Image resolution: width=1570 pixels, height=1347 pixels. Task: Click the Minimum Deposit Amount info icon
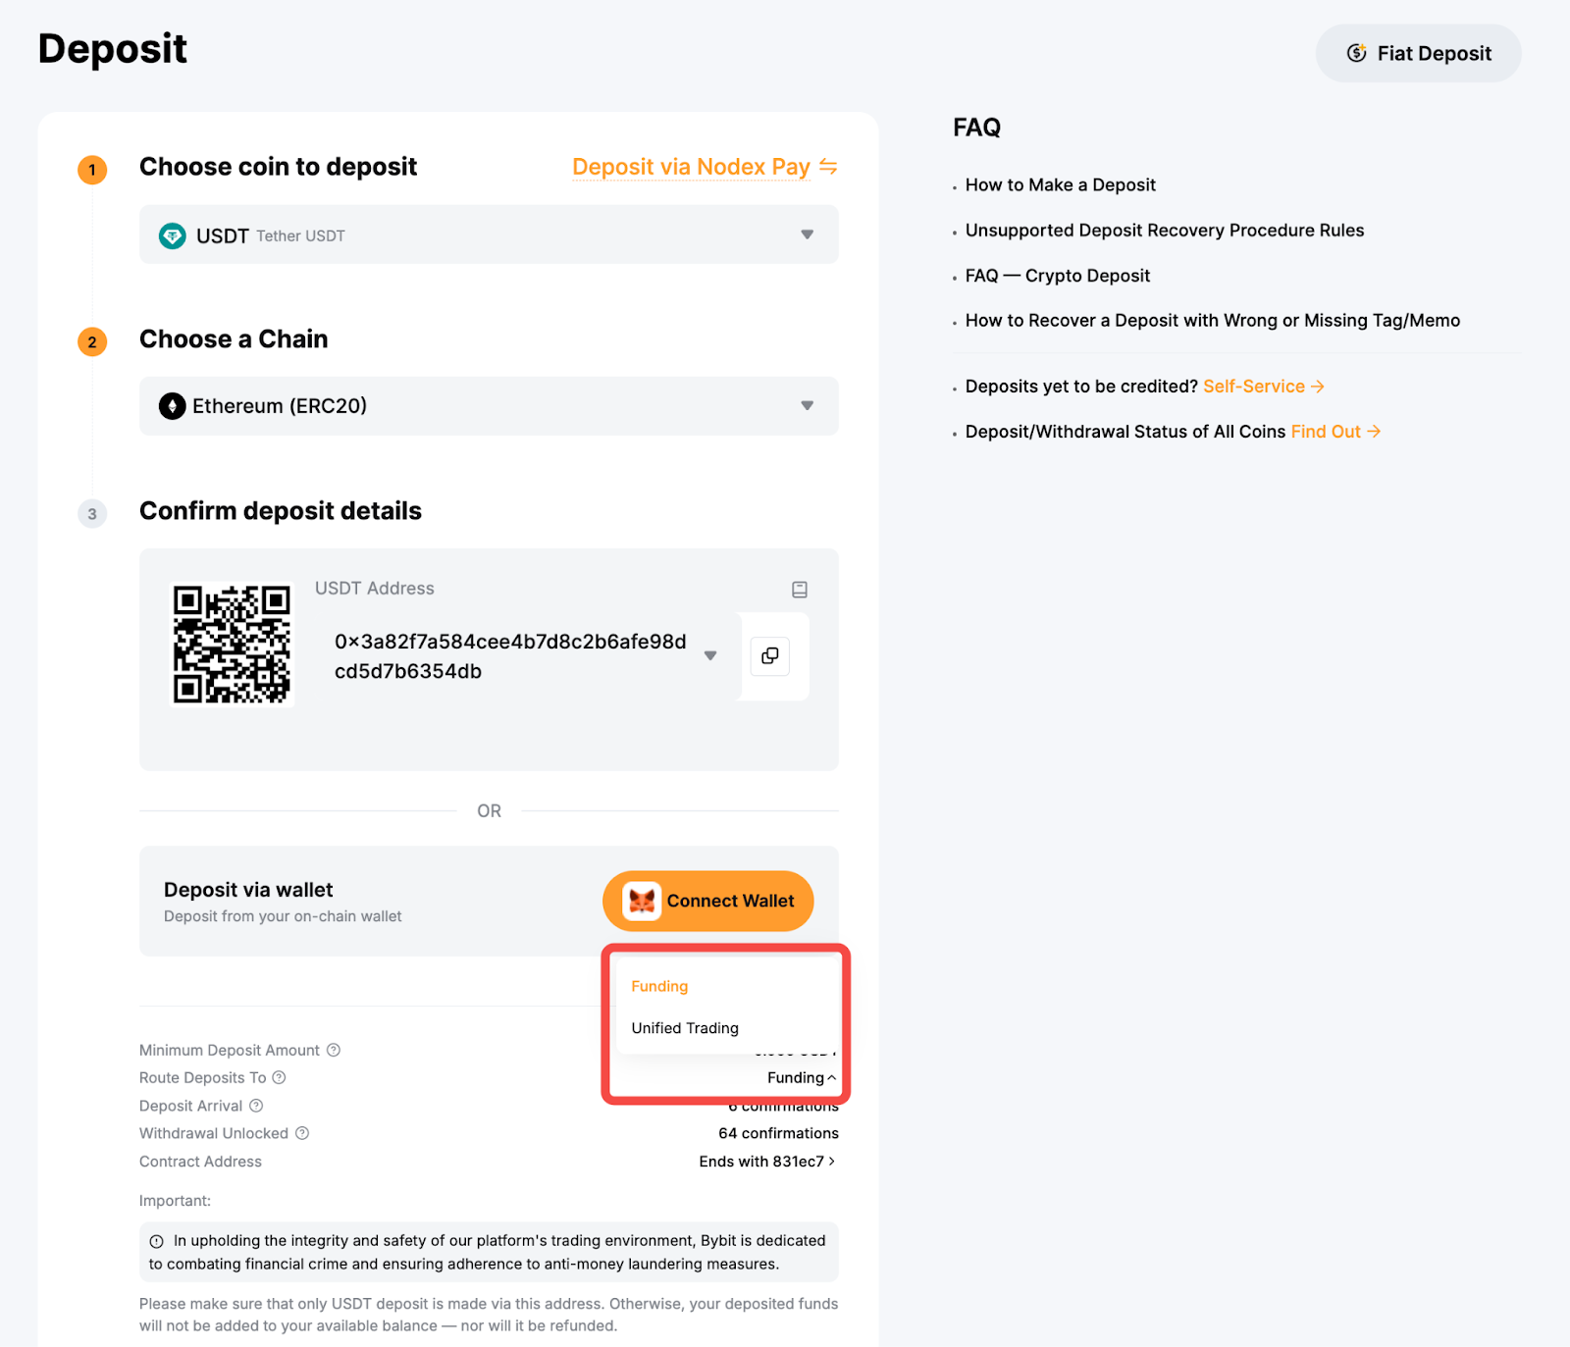pos(334,1050)
